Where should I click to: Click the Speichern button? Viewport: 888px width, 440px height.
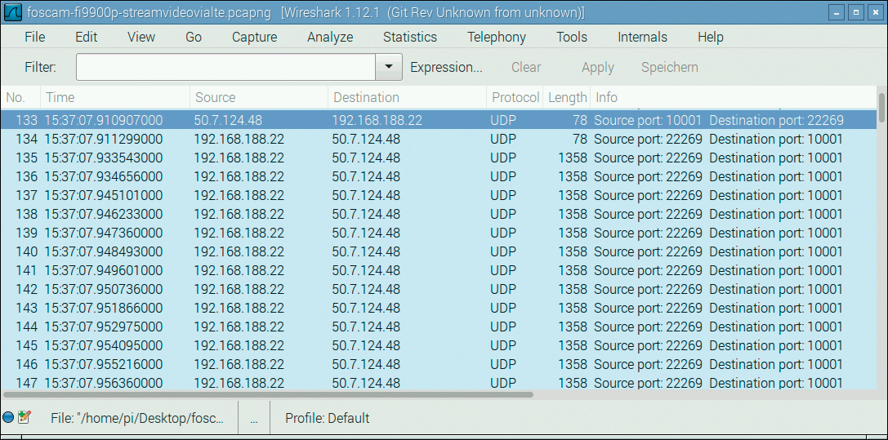tap(669, 67)
